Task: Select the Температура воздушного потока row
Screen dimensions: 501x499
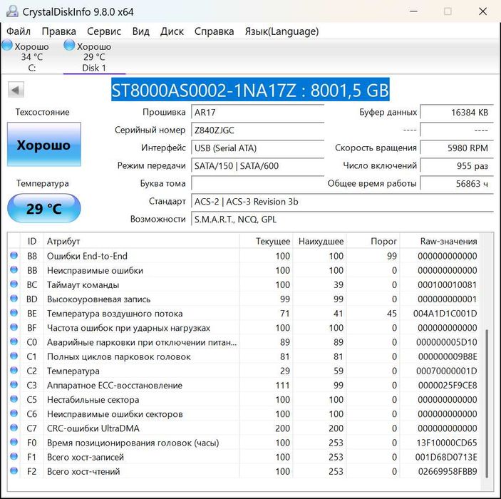Action: [x=244, y=314]
